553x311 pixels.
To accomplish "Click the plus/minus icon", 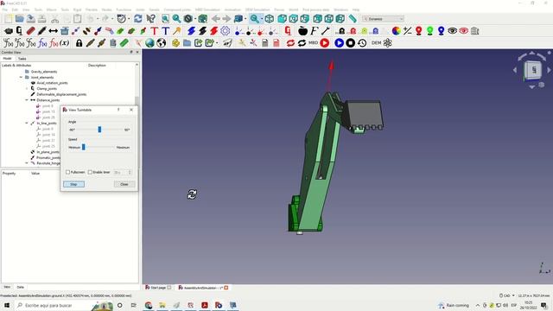I will pyautogui.click(x=407, y=31).
